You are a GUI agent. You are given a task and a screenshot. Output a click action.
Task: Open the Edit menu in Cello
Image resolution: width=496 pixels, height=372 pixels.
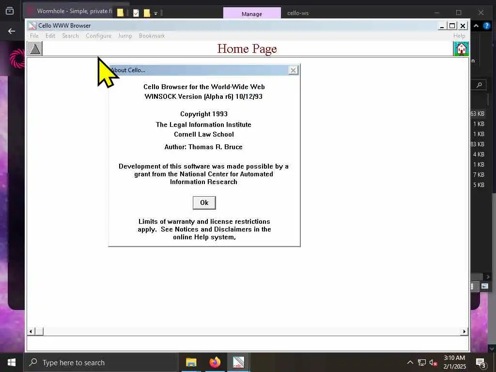(x=50, y=36)
